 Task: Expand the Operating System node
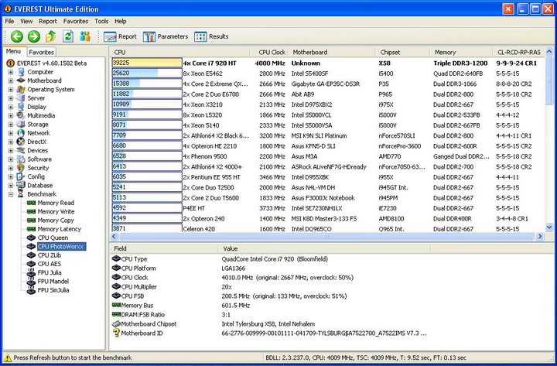(x=11, y=89)
